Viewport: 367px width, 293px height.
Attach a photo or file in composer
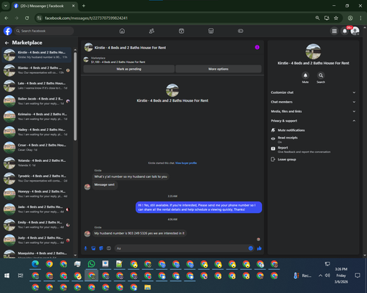point(93,248)
